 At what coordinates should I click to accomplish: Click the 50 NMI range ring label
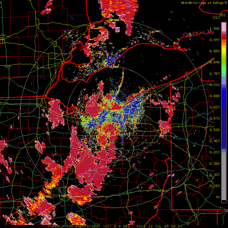[113, 67]
